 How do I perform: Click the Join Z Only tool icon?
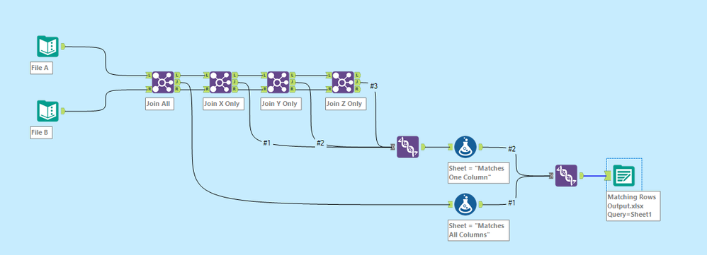pos(343,83)
